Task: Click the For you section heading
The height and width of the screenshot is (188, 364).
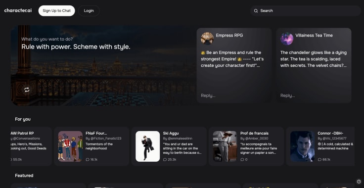Action: [23, 119]
